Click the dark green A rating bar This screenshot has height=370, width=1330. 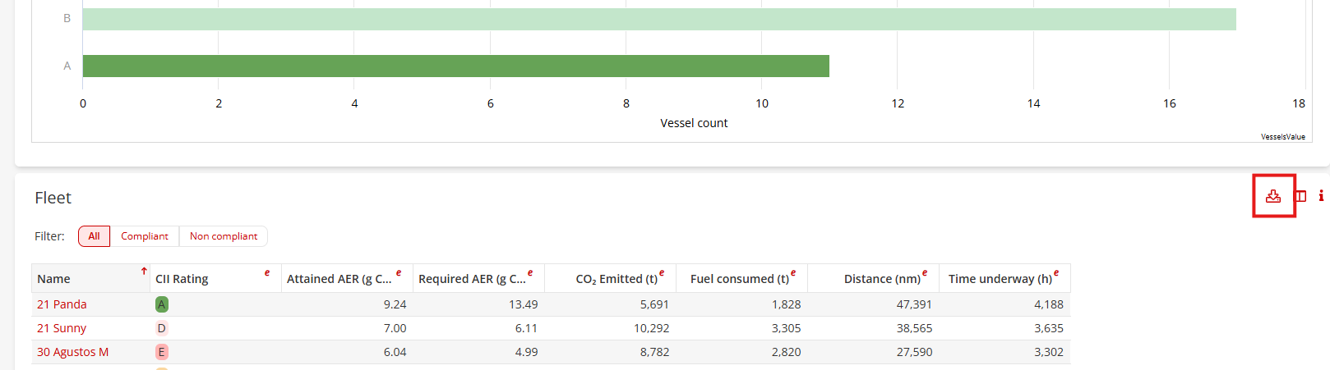455,66
